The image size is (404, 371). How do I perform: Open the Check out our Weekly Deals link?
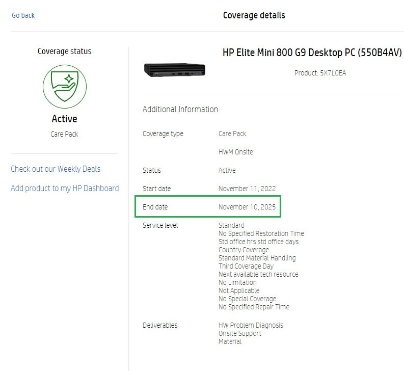[56, 169]
